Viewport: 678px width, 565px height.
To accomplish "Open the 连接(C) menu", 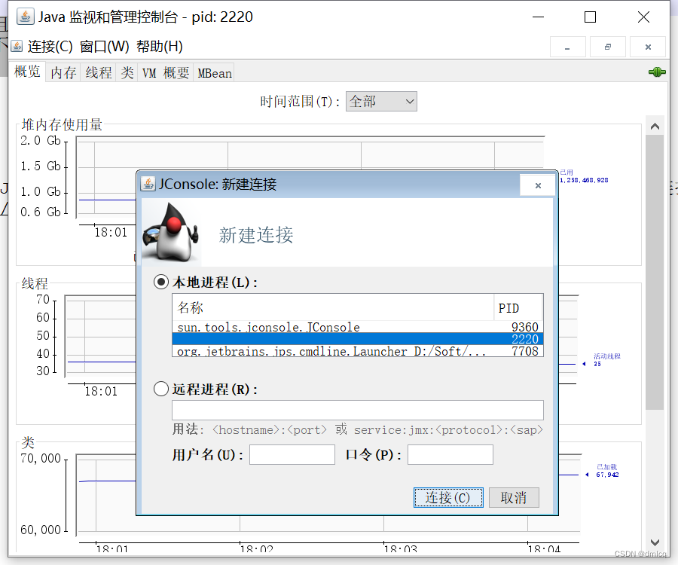I will [50, 46].
